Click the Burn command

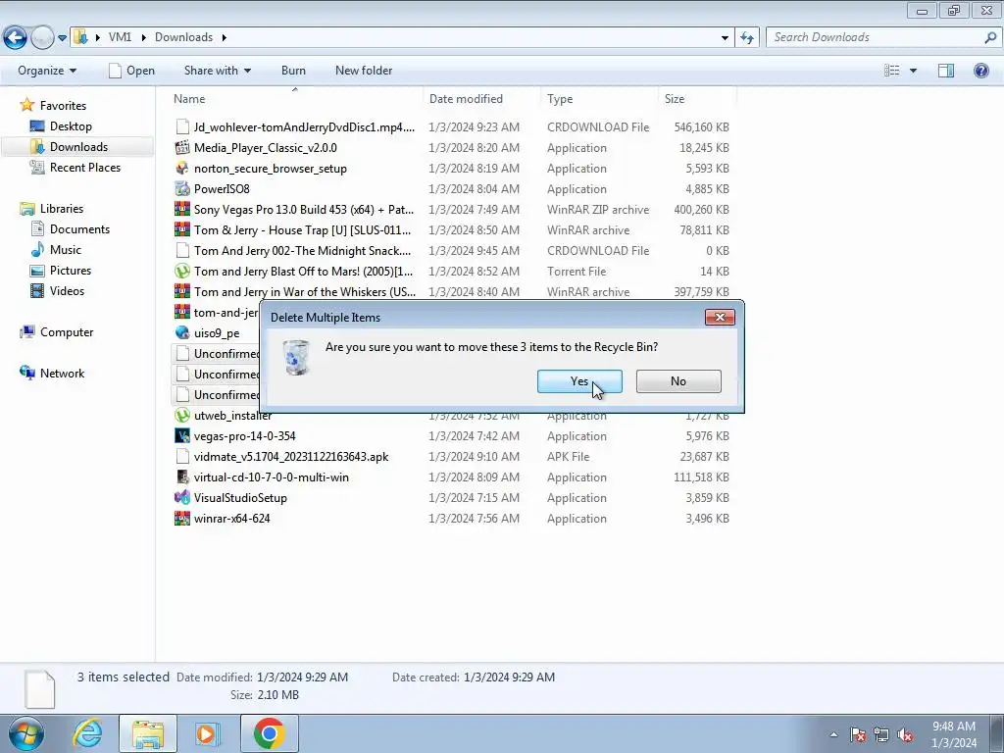pyautogui.click(x=293, y=71)
